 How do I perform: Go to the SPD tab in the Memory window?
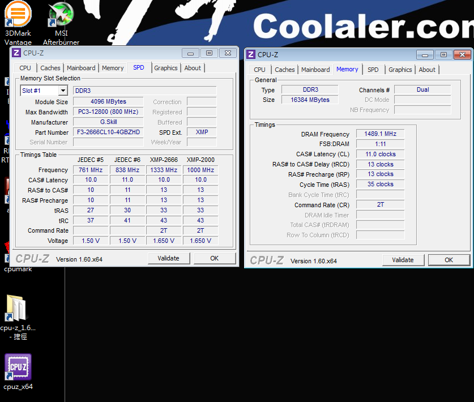click(373, 70)
